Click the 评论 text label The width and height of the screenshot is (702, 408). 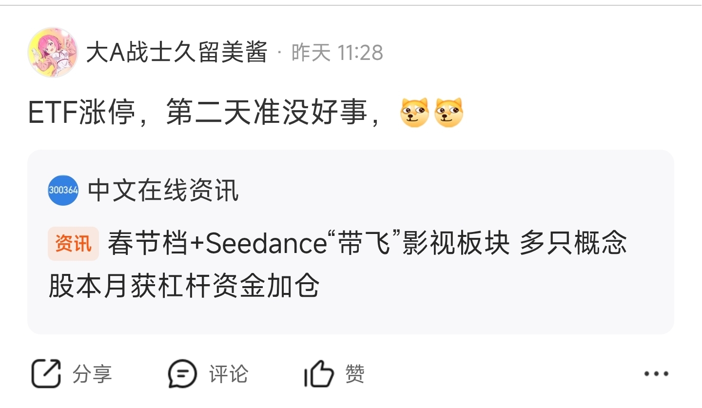(x=229, y=374)
